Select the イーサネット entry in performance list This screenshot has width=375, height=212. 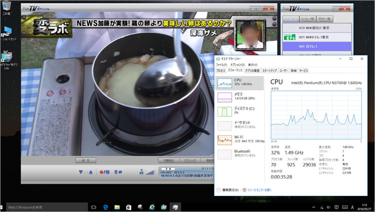[239, 126]
